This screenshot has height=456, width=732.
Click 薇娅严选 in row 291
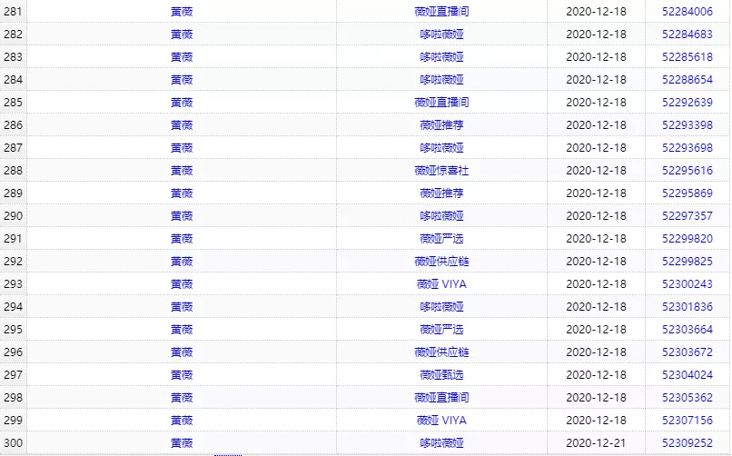[x=441, y=239]
